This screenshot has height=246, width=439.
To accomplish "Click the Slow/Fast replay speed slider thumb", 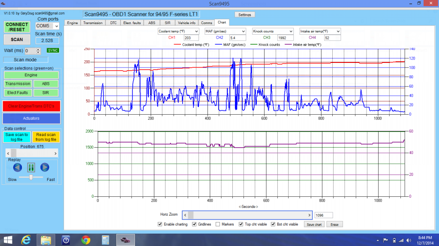I will (x=31, y=177).
